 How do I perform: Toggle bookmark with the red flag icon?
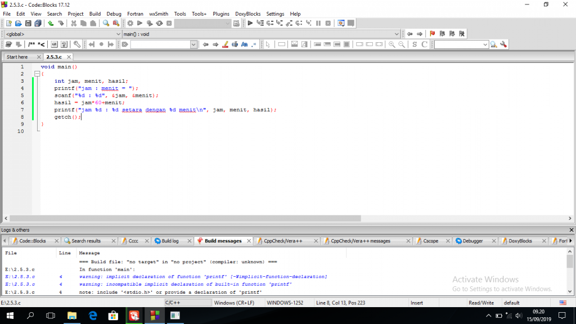tap(433, 34)
